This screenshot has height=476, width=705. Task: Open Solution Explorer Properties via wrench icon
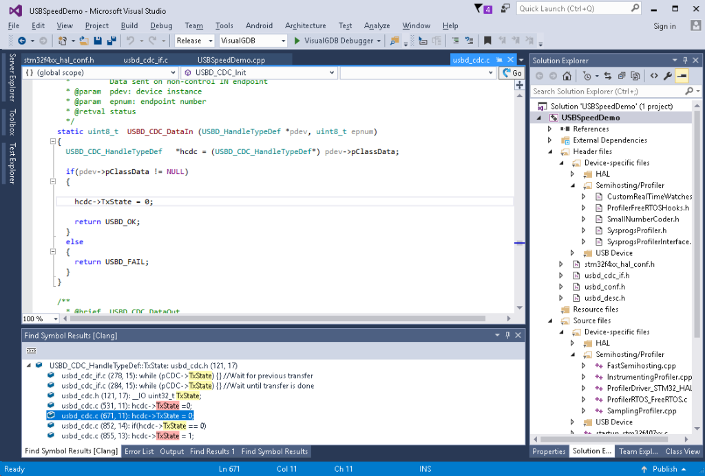point(668,76)
